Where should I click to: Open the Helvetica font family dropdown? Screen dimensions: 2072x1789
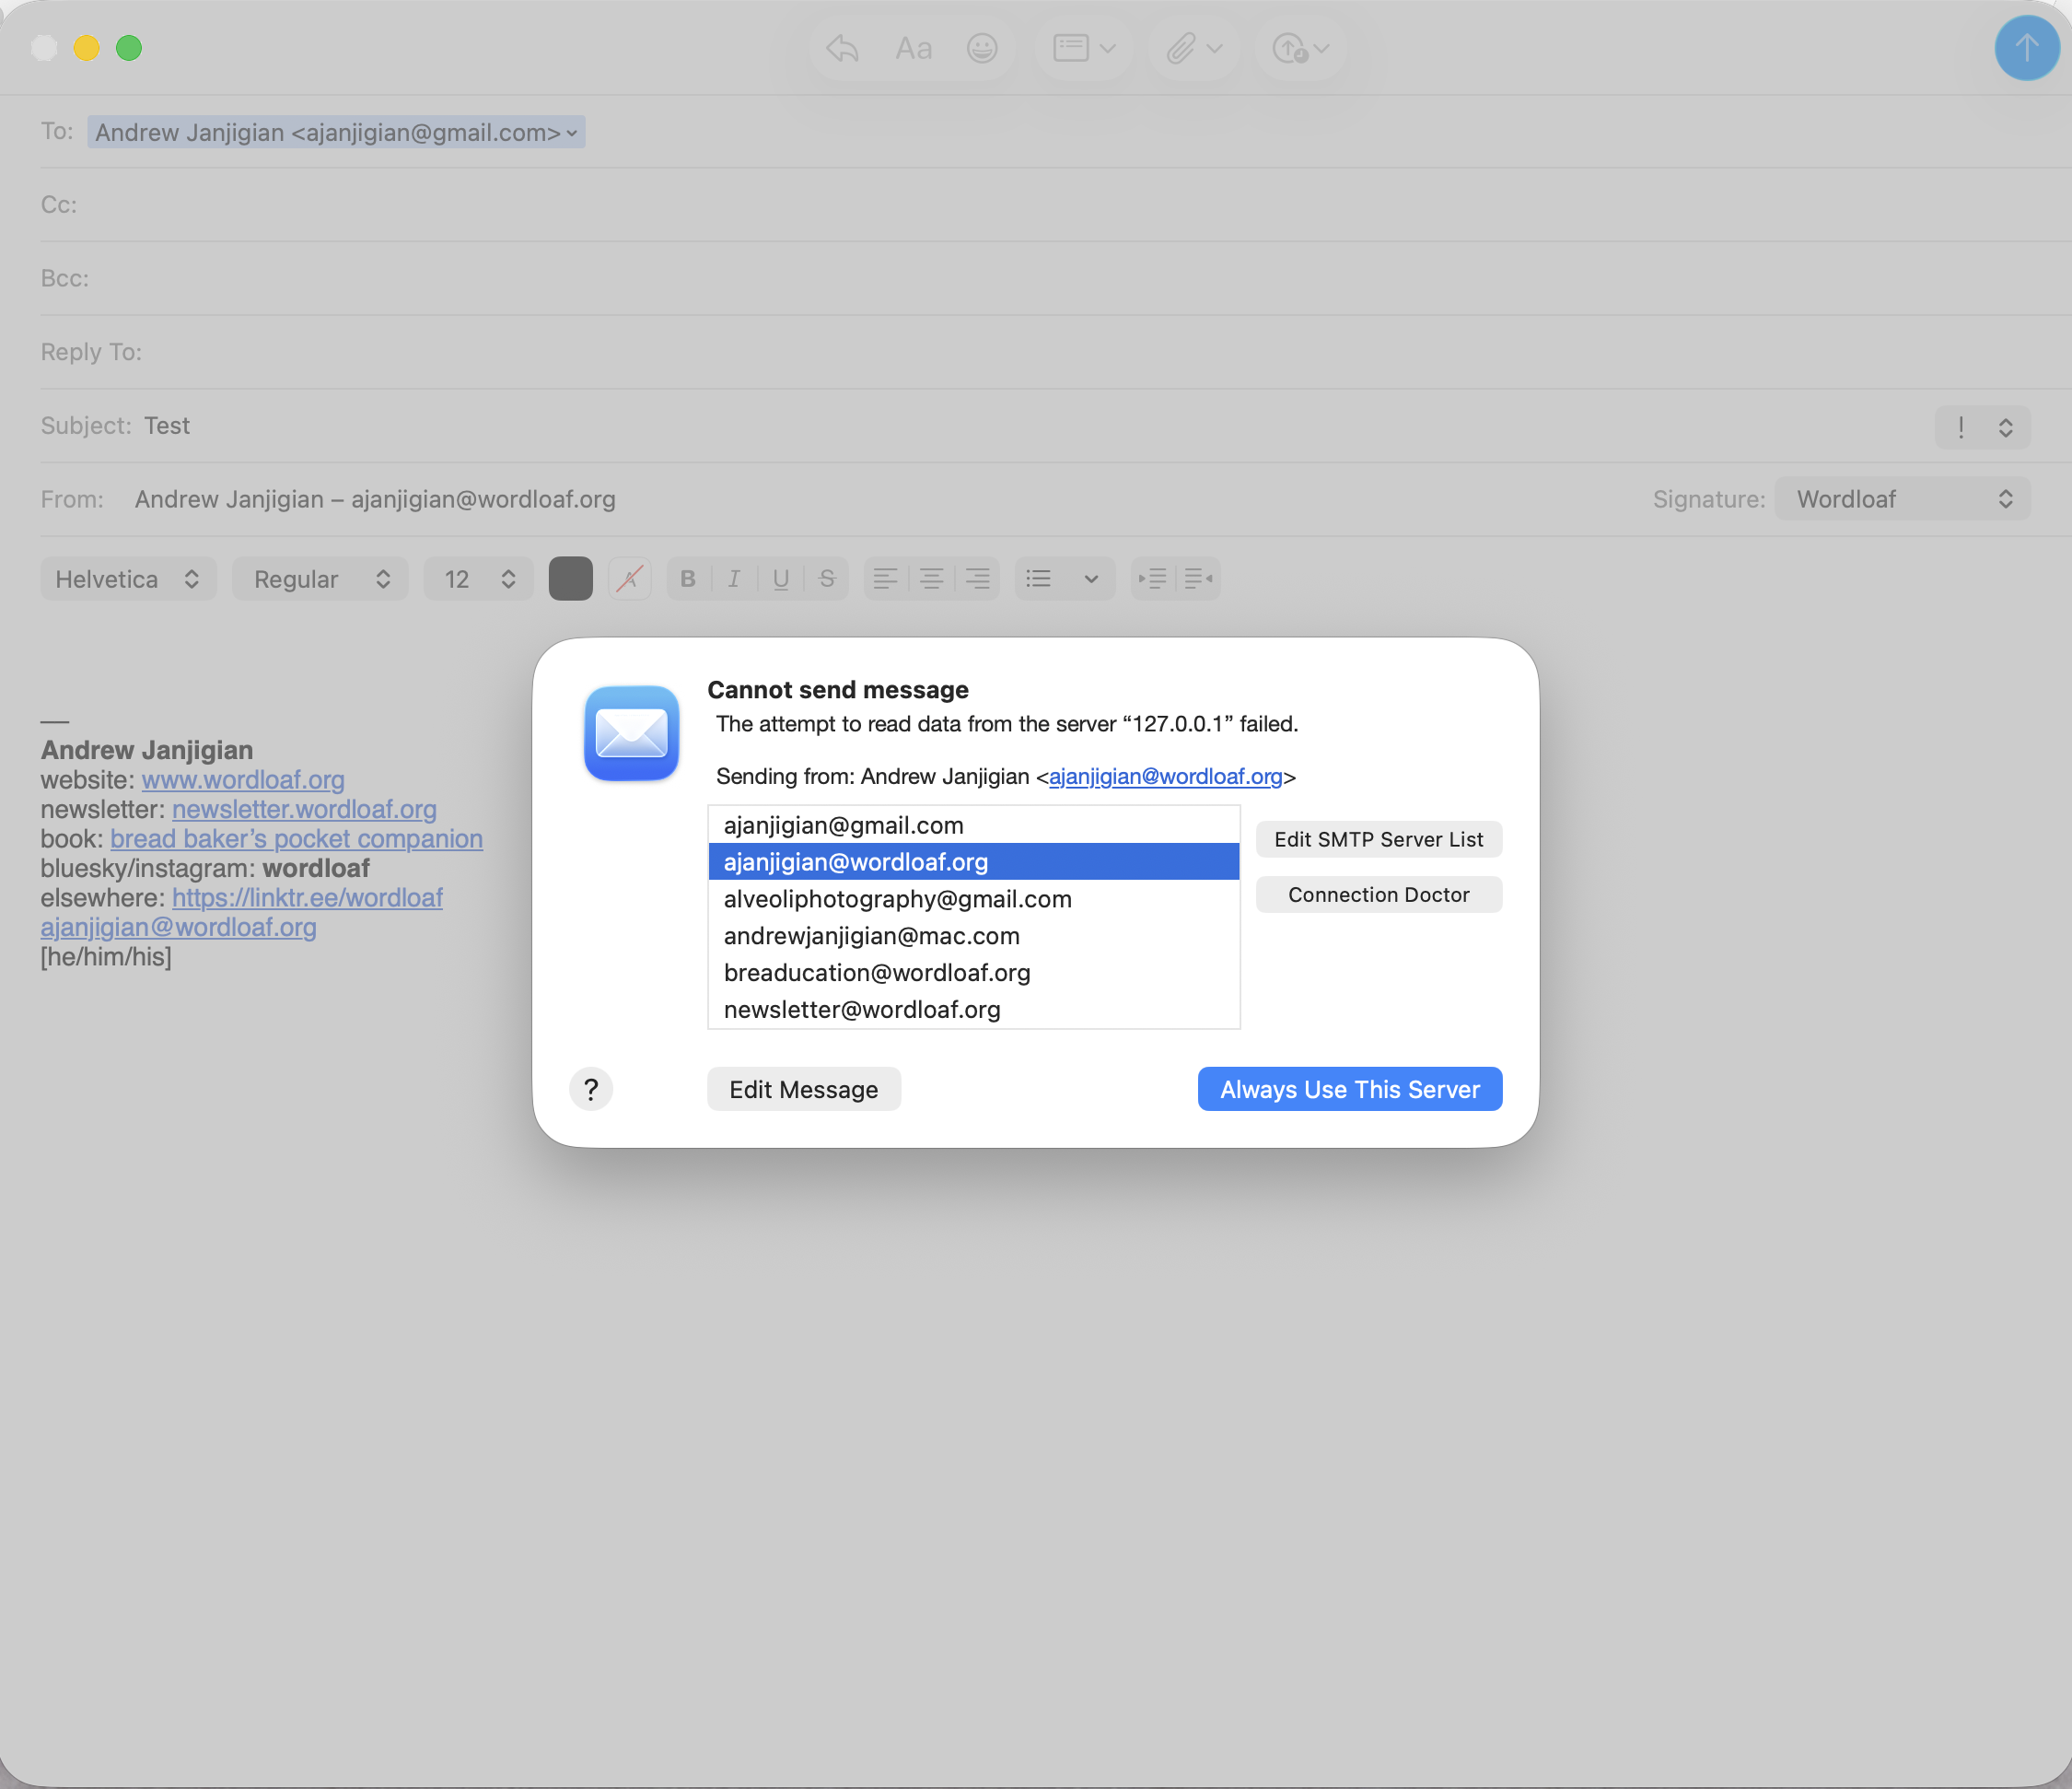[128, 579]
